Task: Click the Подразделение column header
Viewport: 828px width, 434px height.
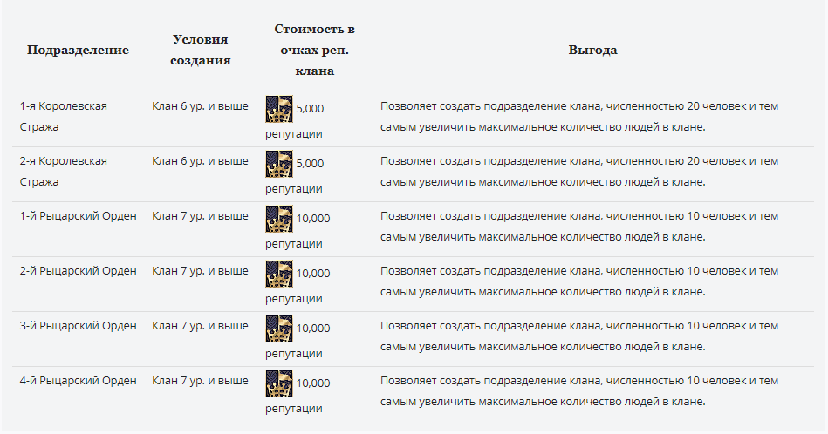Action: tap(78, 50)
